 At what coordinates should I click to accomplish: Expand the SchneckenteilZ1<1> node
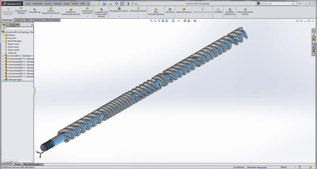[x=3, y=59]
